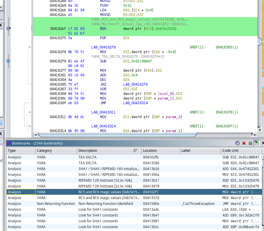Follow XREF 00416376(j) reference
Image resolution: width=264 pixels, height=231 pixels.
click(x=227, y=112)
